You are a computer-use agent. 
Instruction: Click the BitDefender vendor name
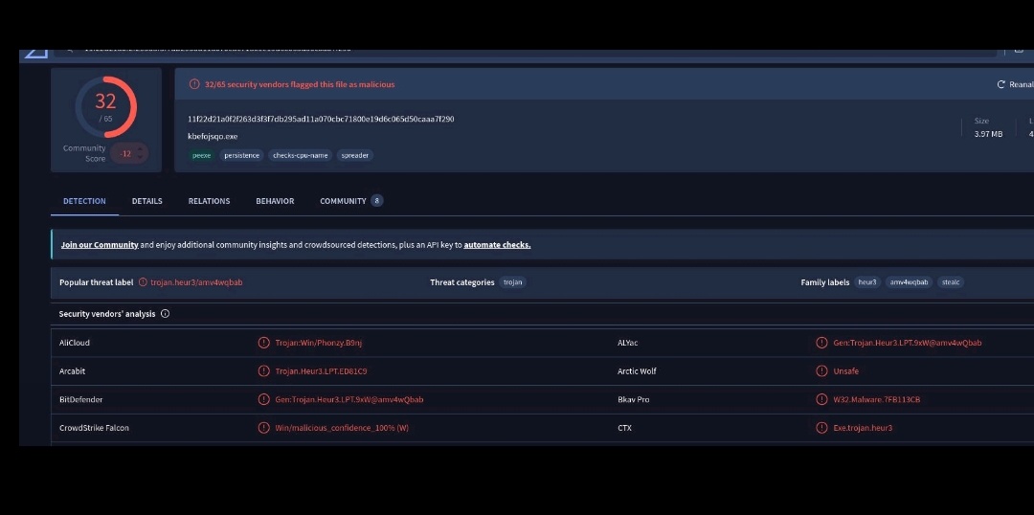click(x=81, y=399)
